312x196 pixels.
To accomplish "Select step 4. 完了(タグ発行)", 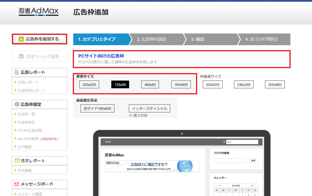I will [x=264, y=39].
